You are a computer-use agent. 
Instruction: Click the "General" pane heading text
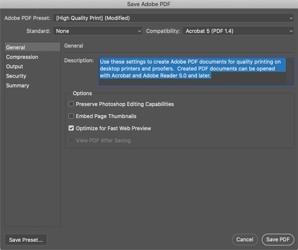(x=74, y=46)
